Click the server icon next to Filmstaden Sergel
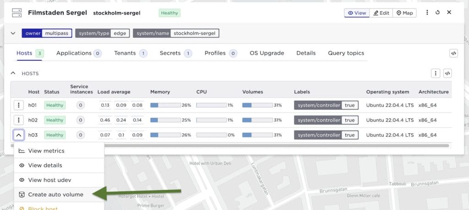 coord(16,13)
